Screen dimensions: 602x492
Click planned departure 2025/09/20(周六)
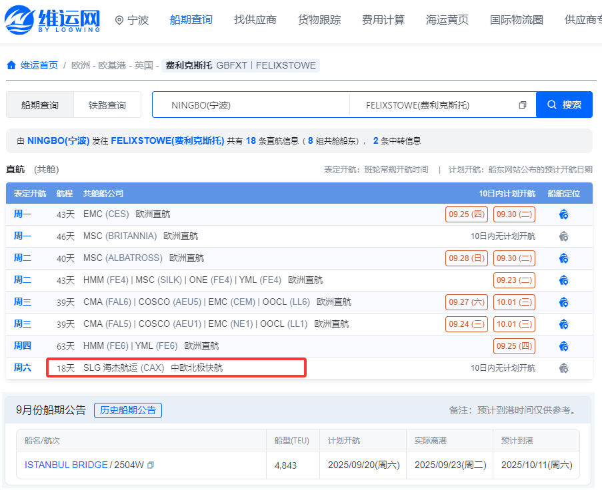[363, 465]
